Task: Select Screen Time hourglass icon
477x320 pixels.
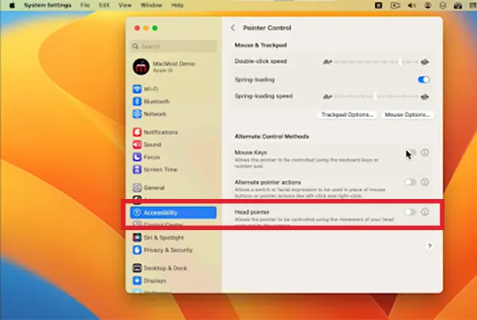Action: [137, 170]
